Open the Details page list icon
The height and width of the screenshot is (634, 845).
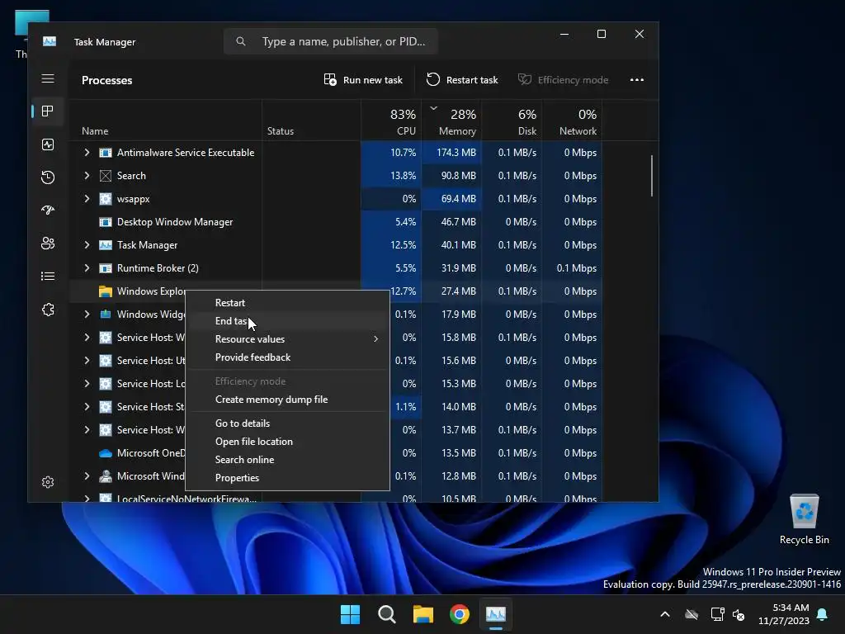pyautogui.click(x=48, y=276)
